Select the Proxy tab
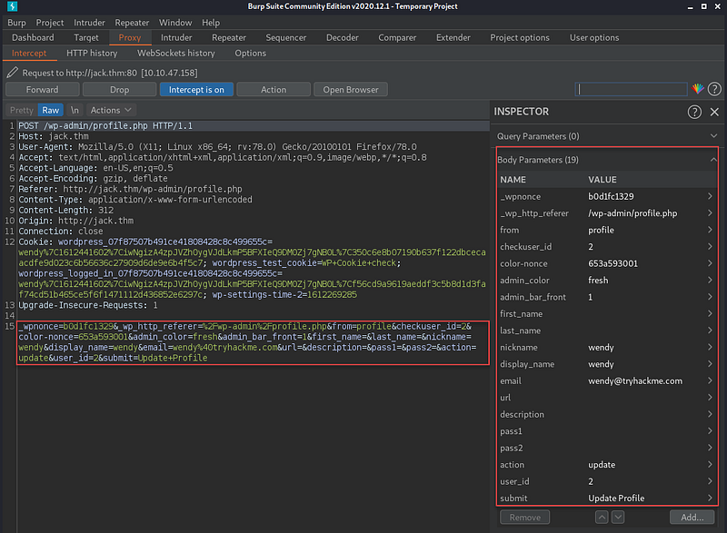 tap(130, 37)
